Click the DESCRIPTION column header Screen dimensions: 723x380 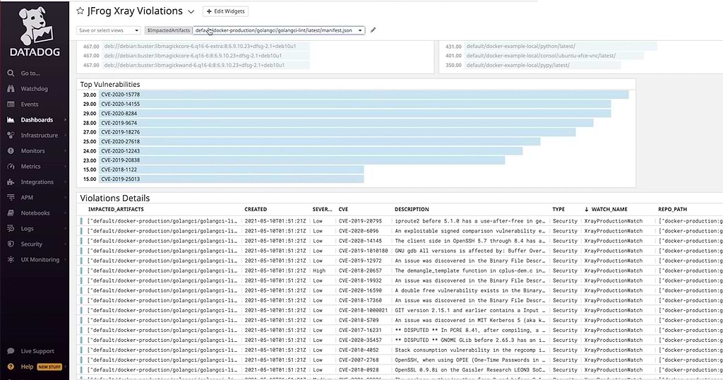412,209
